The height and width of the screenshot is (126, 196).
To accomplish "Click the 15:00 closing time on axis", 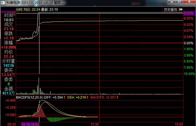I will pyautogui.click(x=179, y=124).
